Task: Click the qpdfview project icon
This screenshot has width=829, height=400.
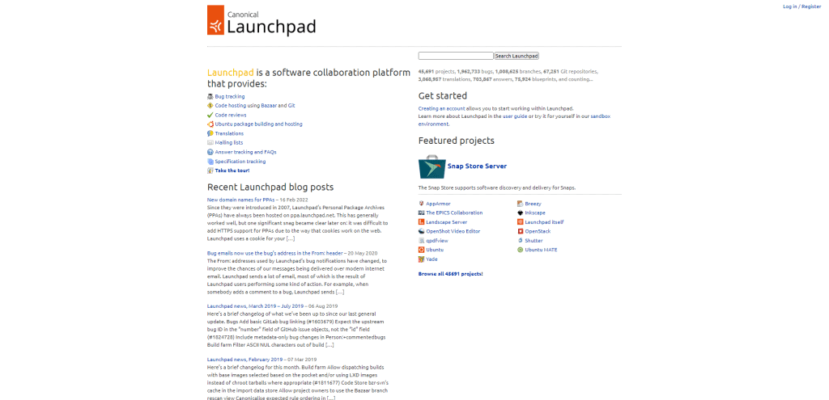Action: coord(421,241)
